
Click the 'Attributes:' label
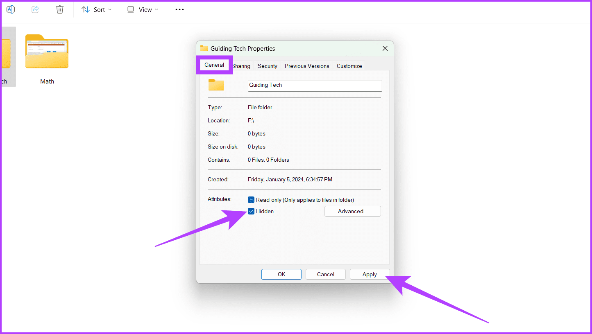(220, 199)
